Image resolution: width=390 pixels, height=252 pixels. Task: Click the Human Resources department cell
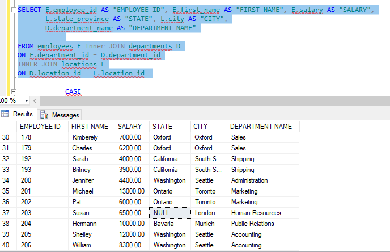257,213
